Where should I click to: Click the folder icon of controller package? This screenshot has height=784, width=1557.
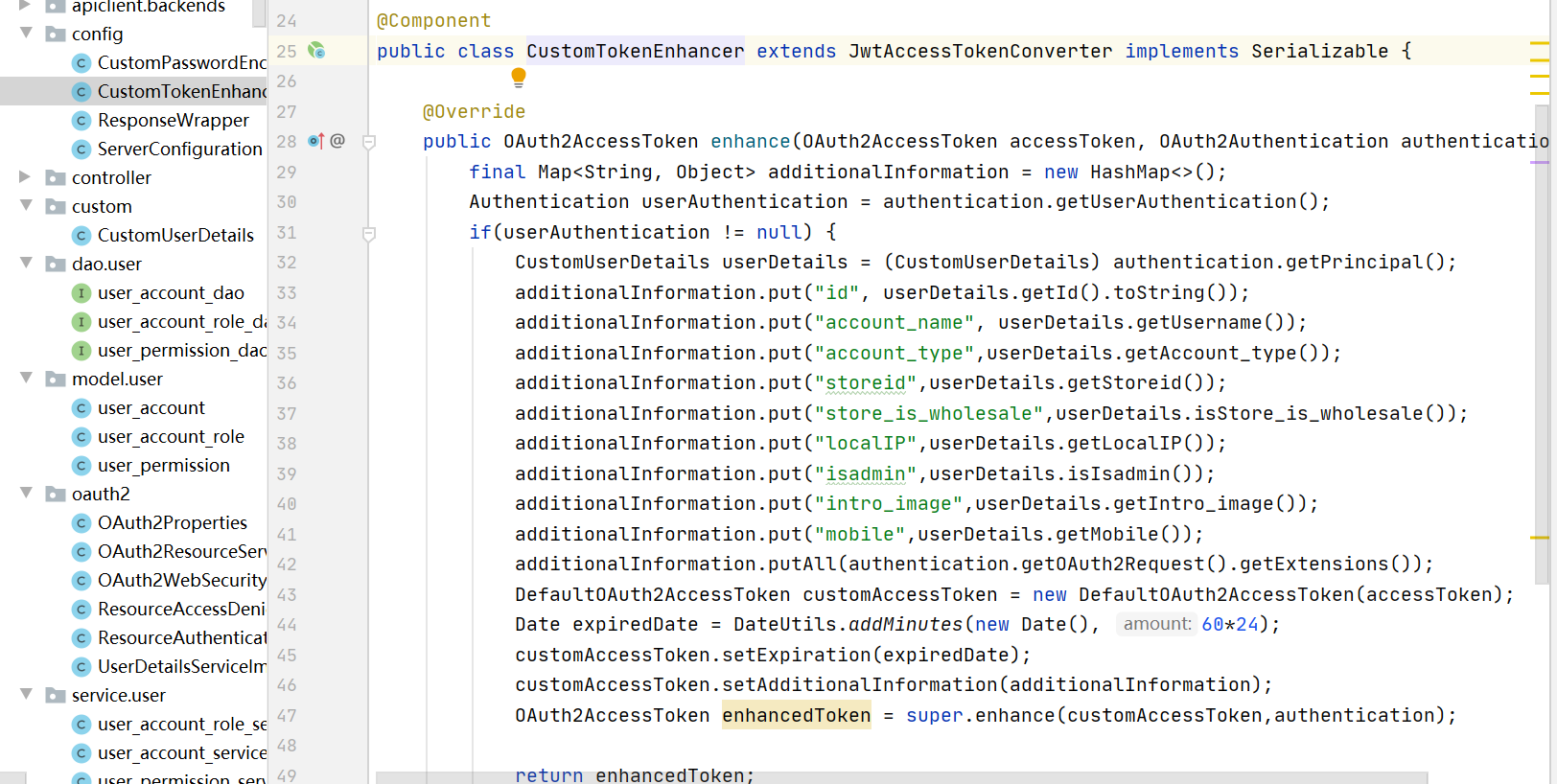tap(56, 177)
